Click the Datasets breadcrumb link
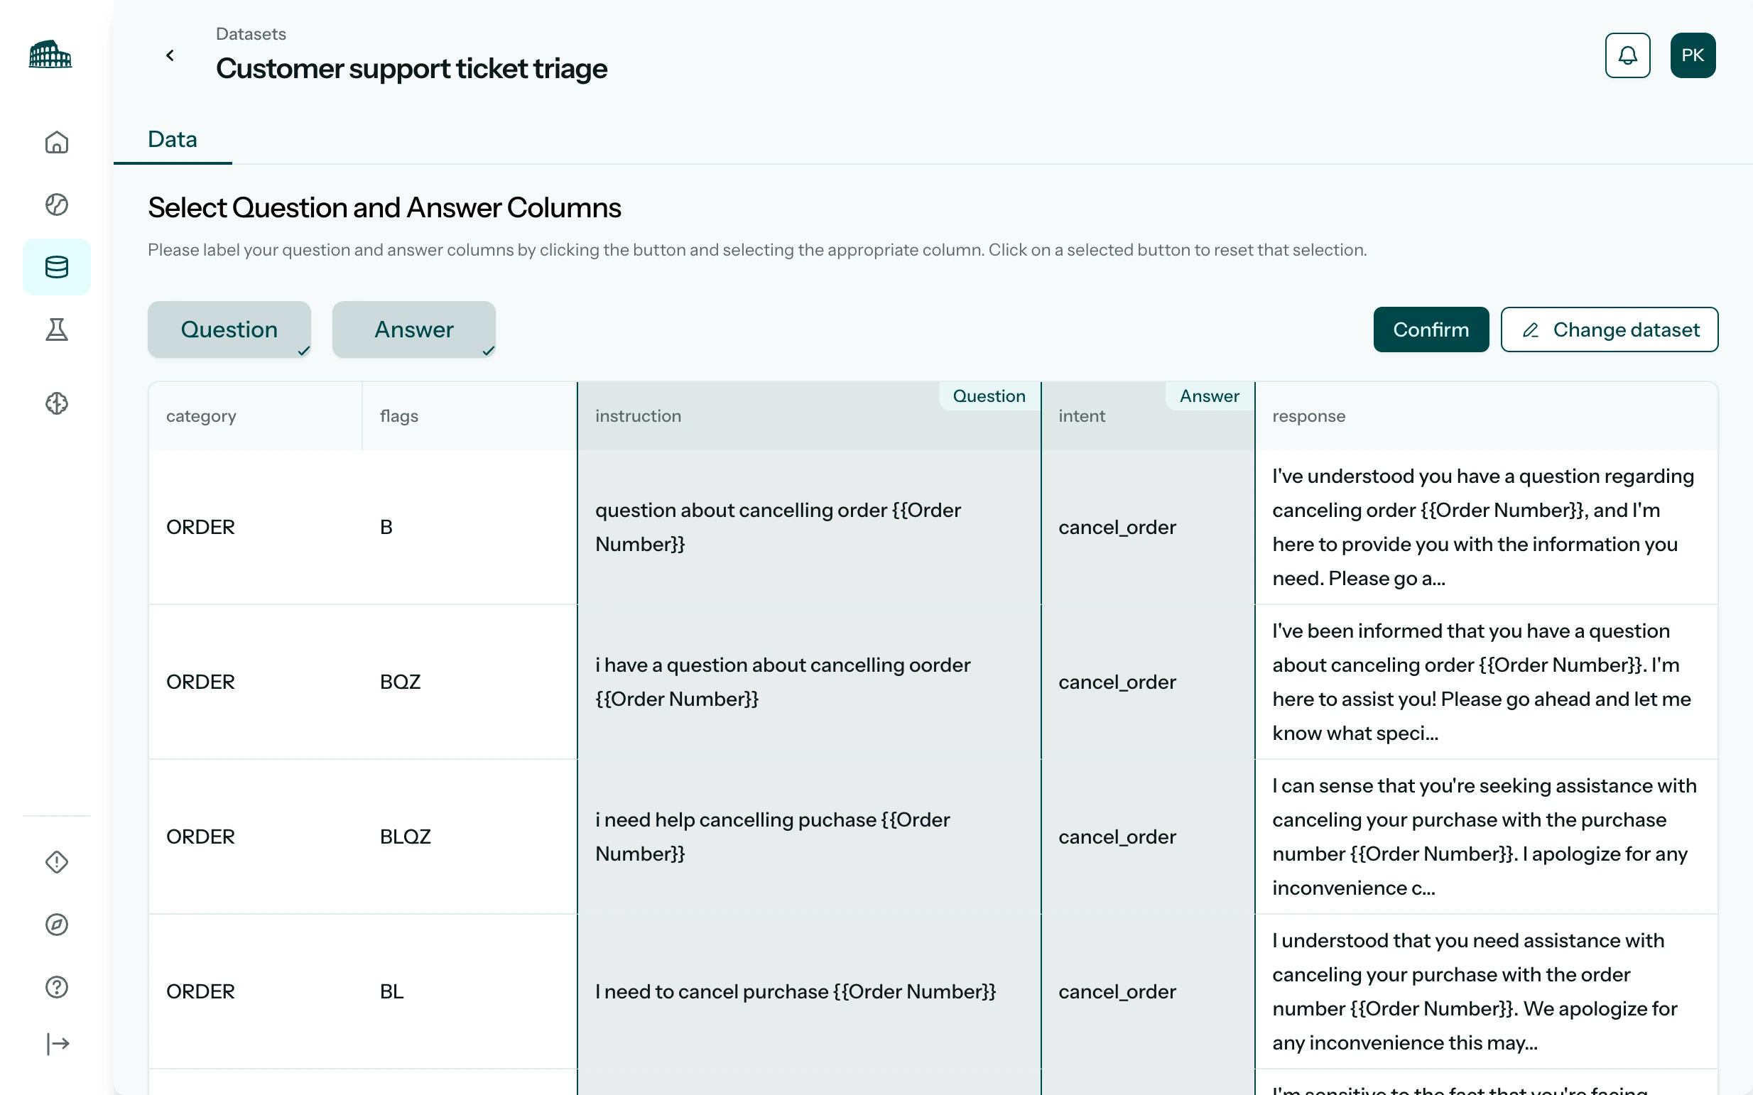 [x=251, y=34]
